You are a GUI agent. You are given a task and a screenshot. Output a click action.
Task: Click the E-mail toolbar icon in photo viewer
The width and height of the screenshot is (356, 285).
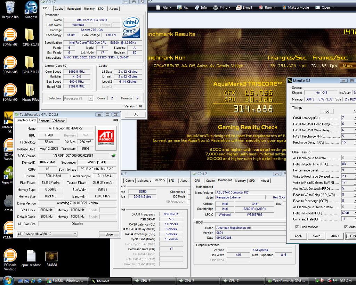(244, 8)
